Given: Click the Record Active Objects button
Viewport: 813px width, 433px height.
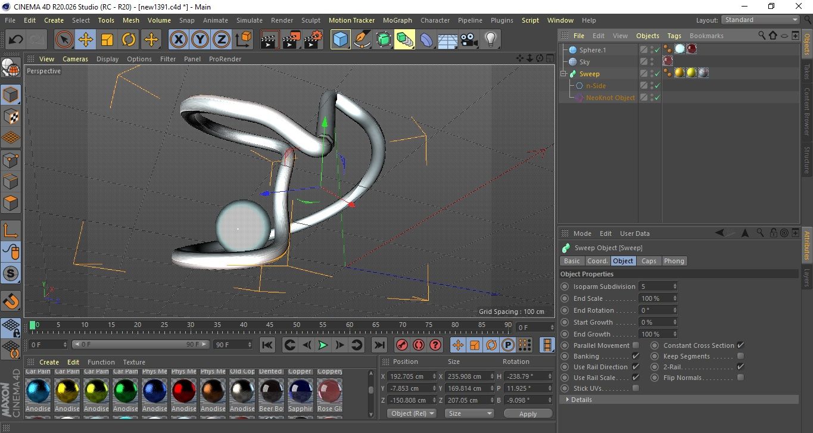Looking at the screenshot, I should [402, 345].
